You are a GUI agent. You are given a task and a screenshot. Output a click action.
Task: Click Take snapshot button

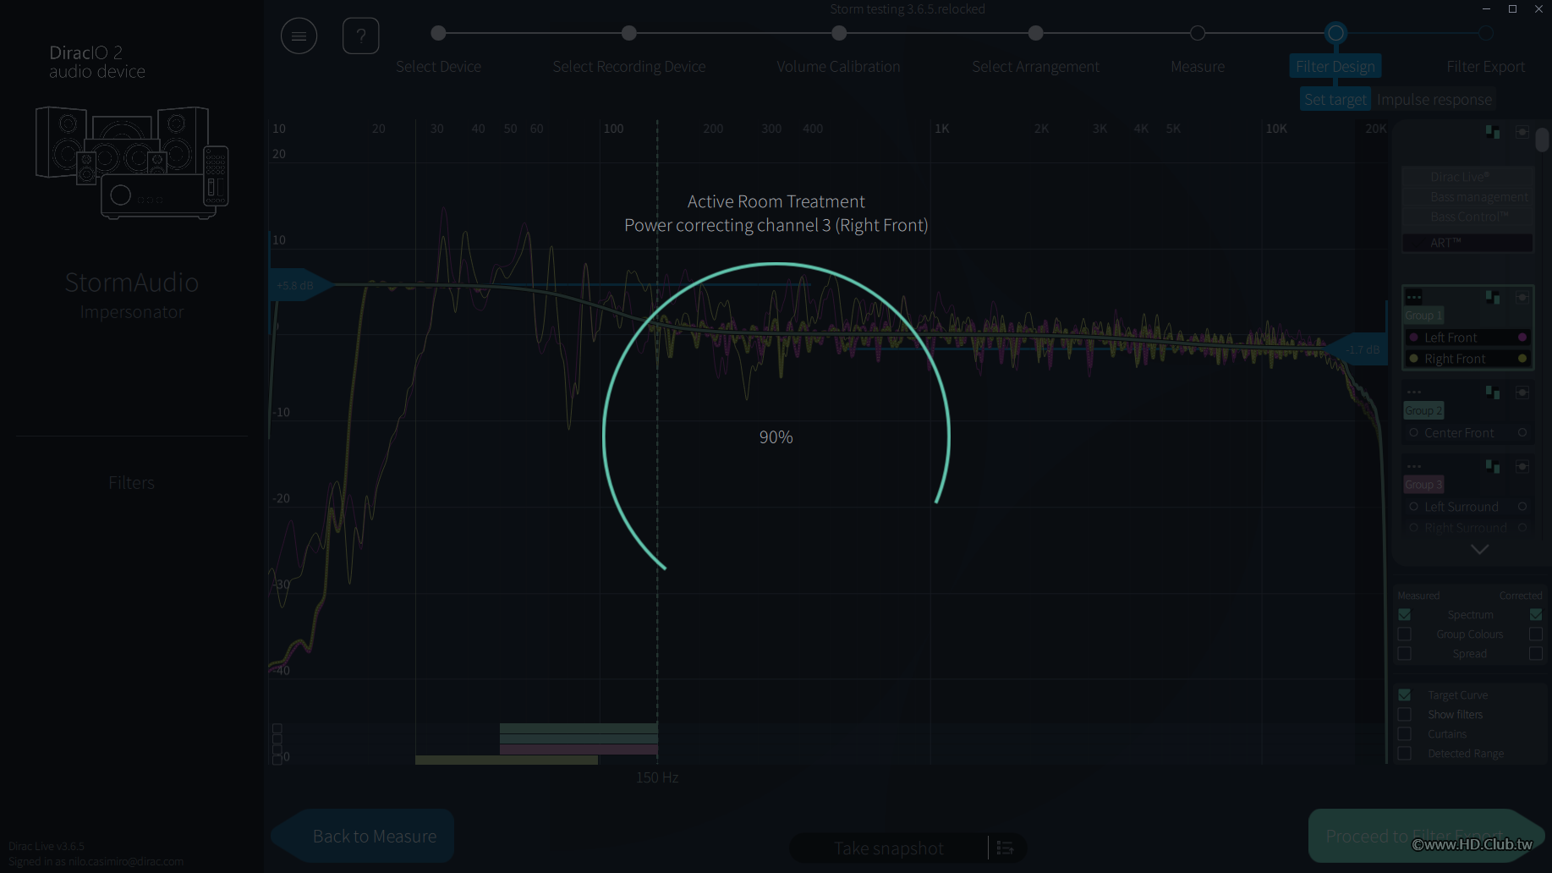(x=888, y=848)
